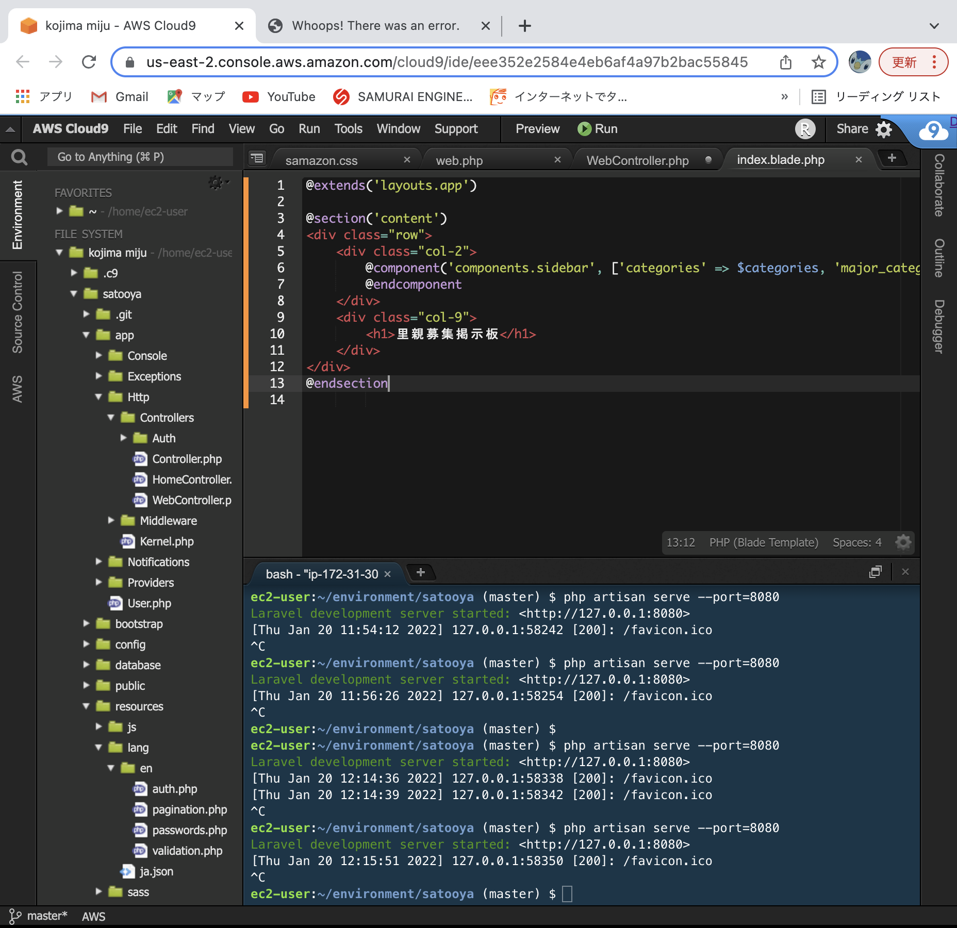Open editor status bar settings gear
957x928 pixels.
pyautogui.click(x=903, y=542)
